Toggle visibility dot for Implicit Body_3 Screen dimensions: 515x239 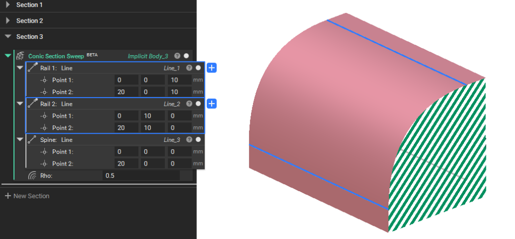point(186,56)
